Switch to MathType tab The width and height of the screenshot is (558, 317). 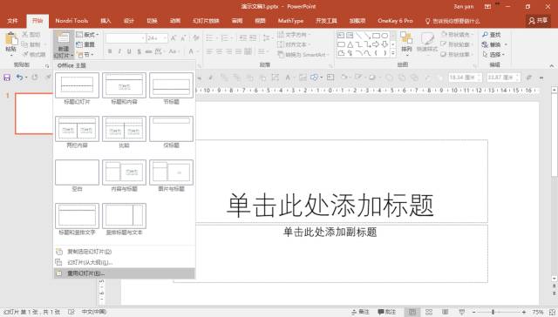coord(290,21)
